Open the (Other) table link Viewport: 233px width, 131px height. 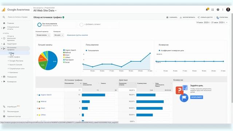point(43,115)
